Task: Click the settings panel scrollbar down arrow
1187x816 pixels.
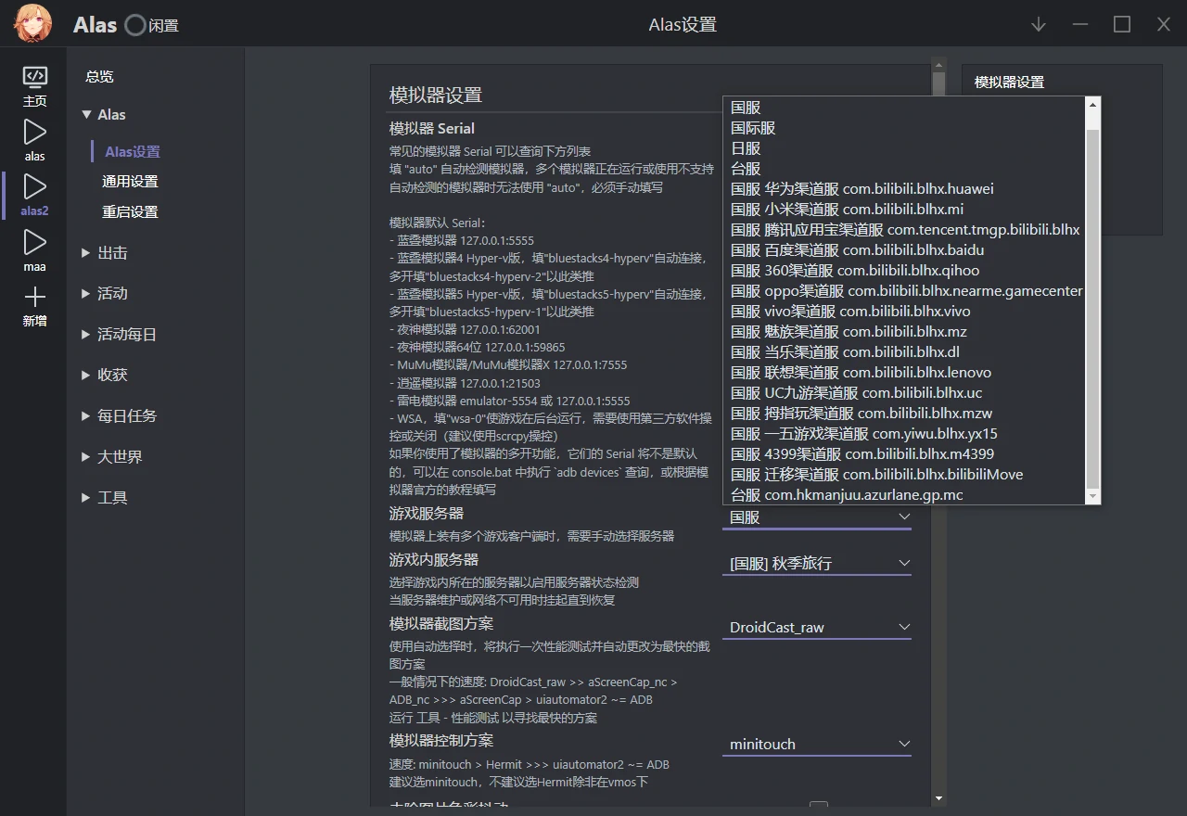Action: point(938,797)
